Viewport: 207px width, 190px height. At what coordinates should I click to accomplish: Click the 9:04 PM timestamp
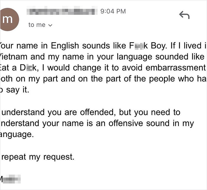(x=113, y=11)
